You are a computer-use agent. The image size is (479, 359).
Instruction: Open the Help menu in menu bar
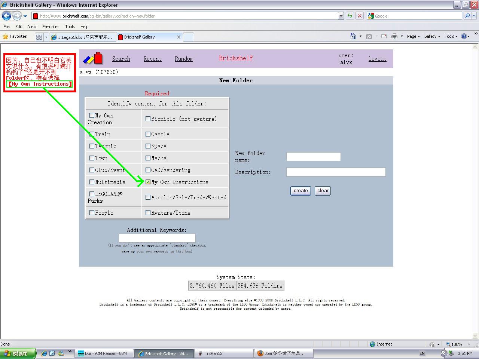[x=85, y=27]
